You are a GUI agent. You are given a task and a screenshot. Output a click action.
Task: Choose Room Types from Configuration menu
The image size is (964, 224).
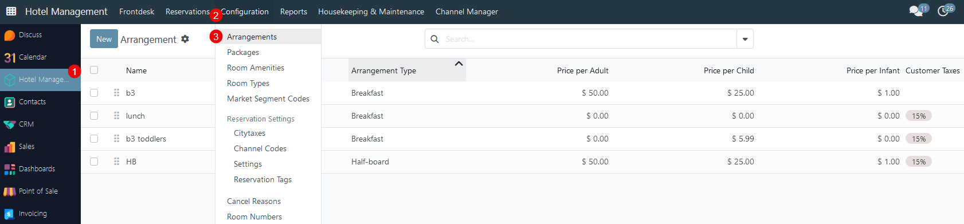coord(248,83)
